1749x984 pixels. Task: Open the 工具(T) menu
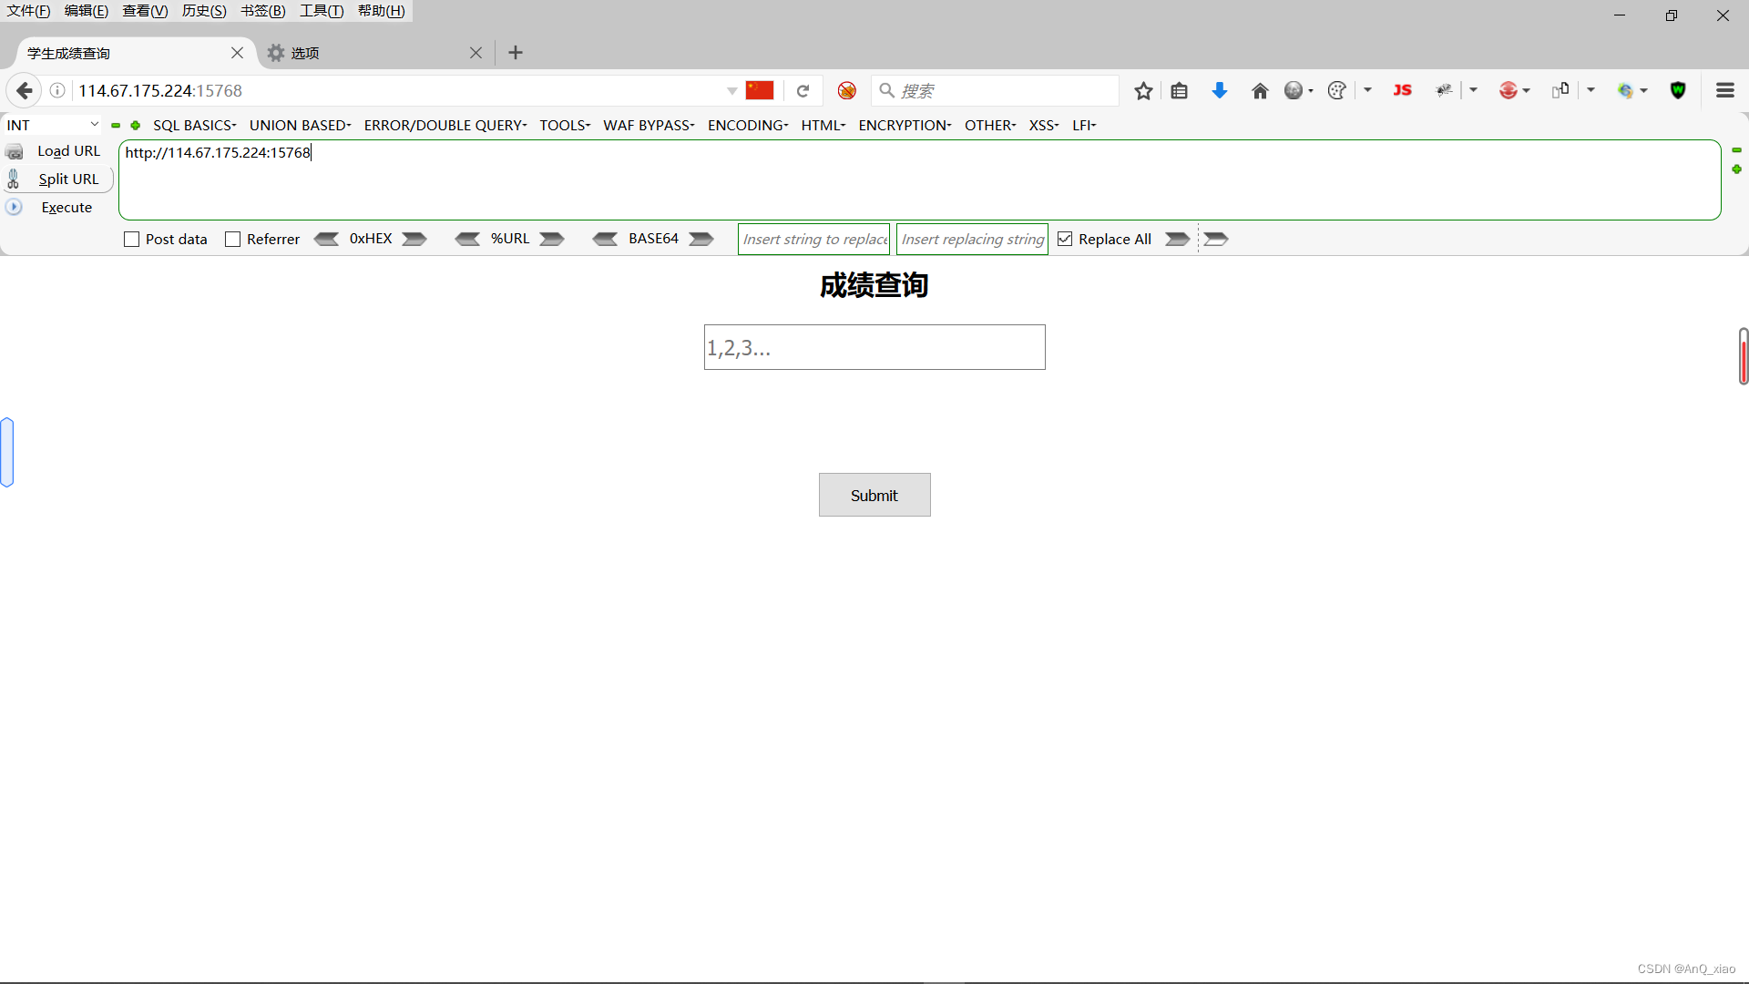[x=322, y=11]
